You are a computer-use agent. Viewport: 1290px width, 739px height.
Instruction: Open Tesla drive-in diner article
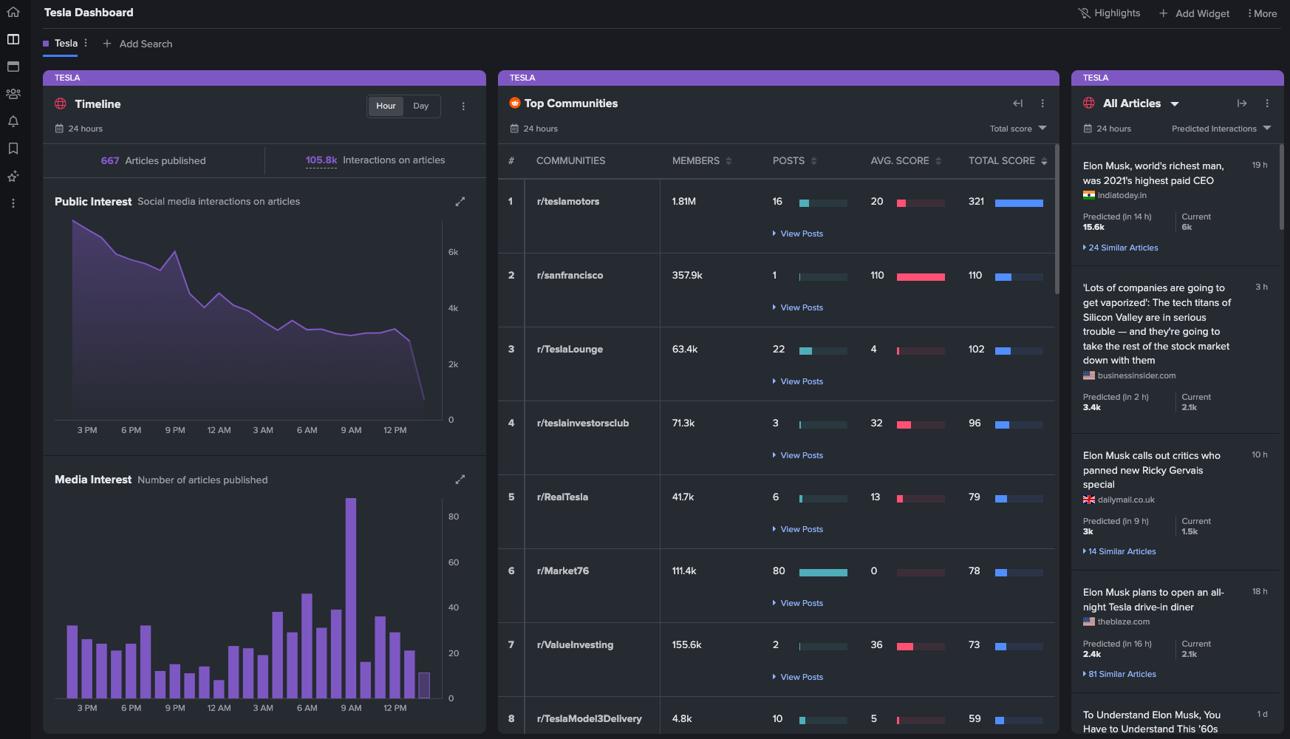pyautogui.click(x=1153, y=599)
